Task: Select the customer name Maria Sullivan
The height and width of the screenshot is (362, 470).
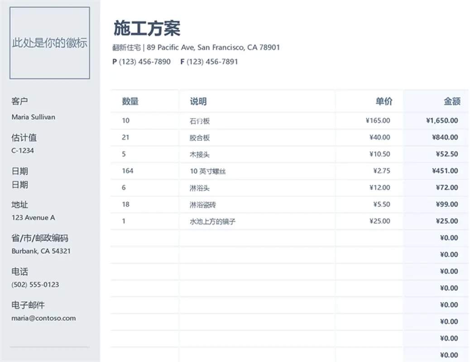Action: click(x=33, y=117)
